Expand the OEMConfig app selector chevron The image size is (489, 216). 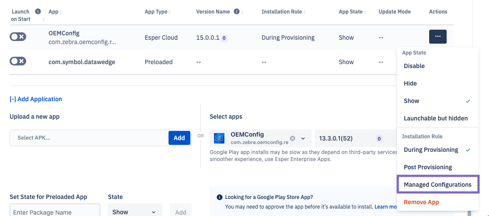[303, 138]
